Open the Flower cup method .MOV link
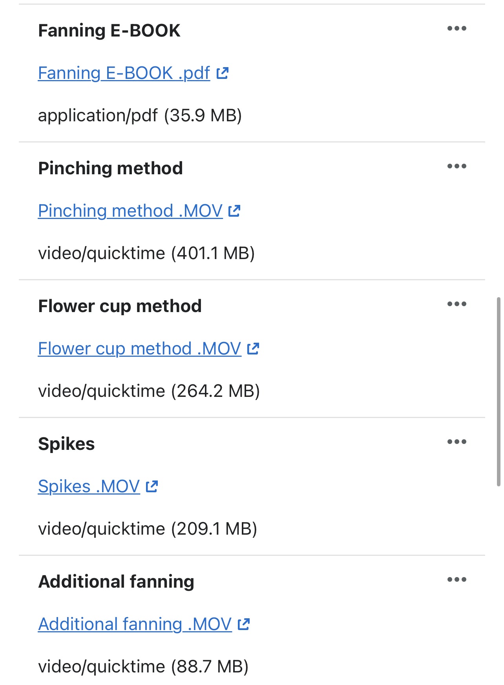504x685 pixels. 139,349
